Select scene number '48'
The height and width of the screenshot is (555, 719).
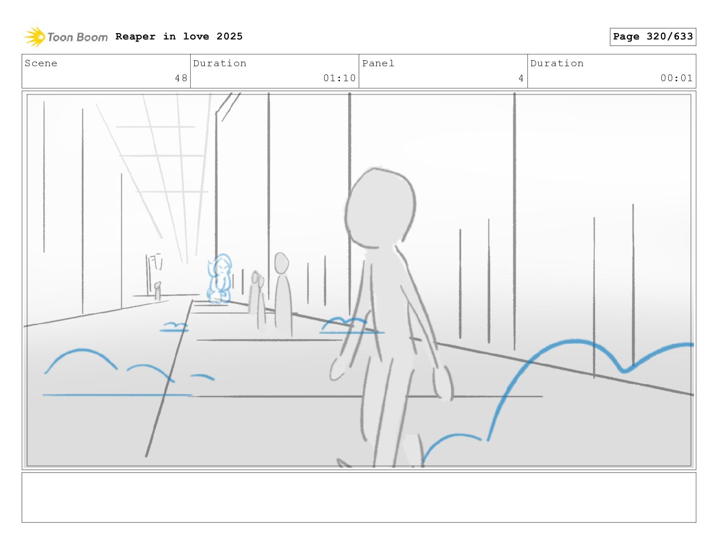[181, 78]
